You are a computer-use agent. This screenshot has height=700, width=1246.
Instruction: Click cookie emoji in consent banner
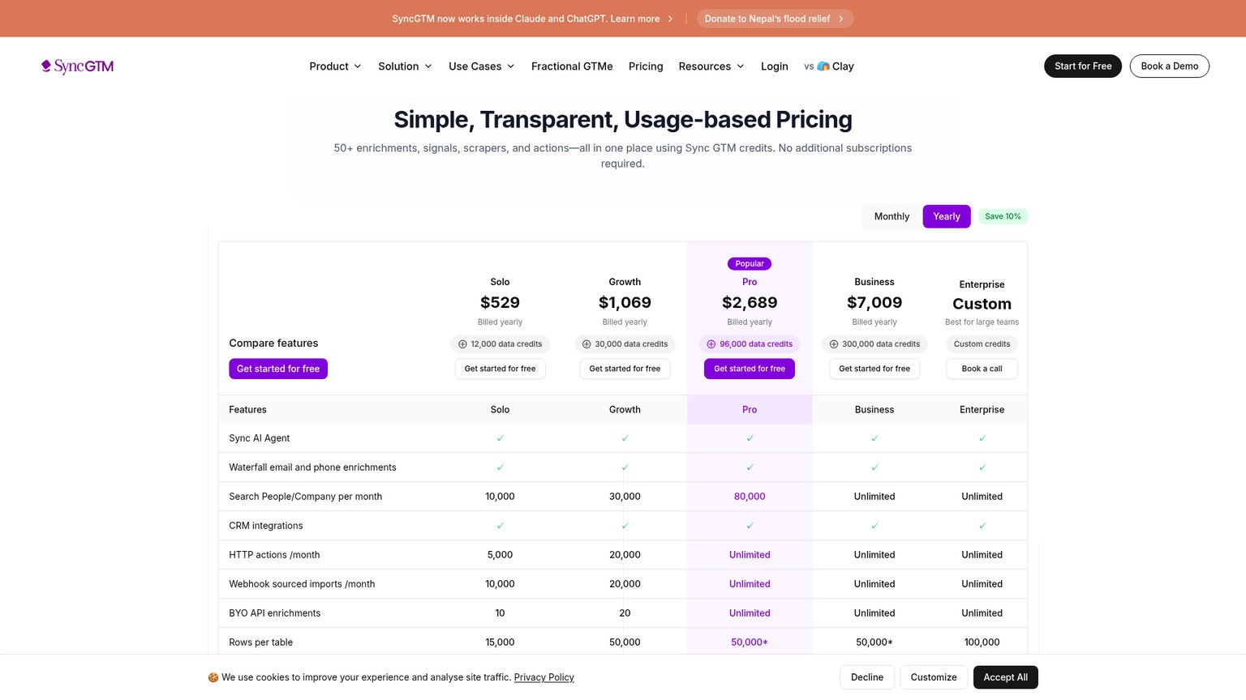pos(213,677)
